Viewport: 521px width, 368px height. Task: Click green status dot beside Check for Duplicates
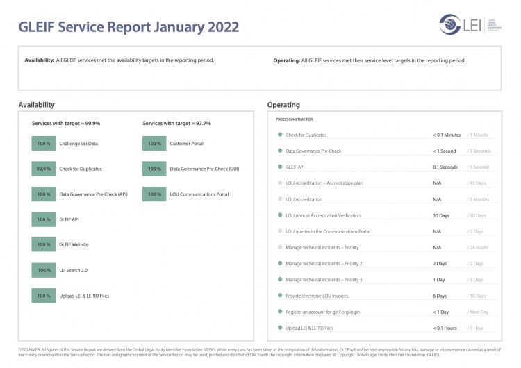(x=280, y=135)
